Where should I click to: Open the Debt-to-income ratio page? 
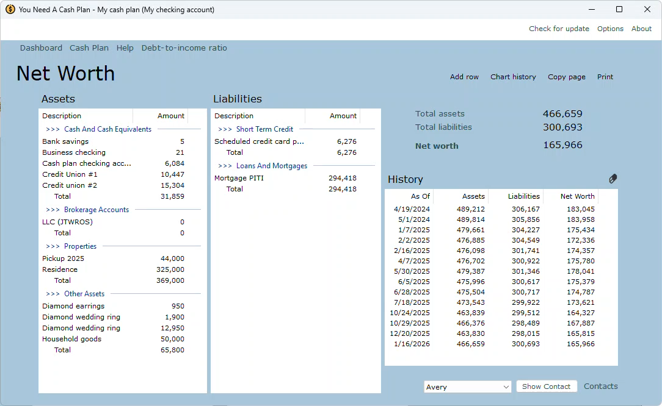click(x=184, y=48)
